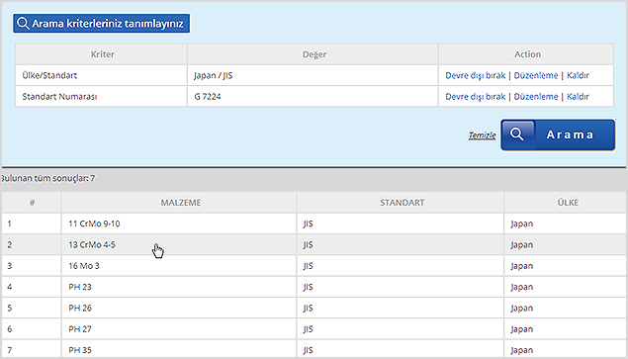Click Japan in the PH 23 row

click(521, 287)
